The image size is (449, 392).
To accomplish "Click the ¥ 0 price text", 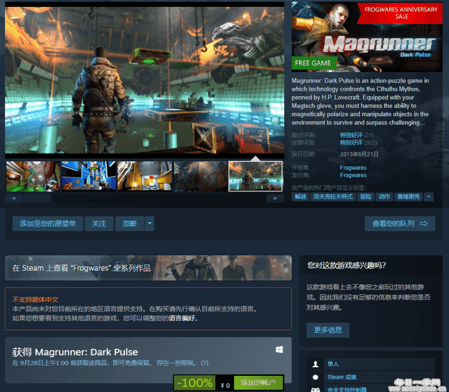I will [x=225, y=386].
